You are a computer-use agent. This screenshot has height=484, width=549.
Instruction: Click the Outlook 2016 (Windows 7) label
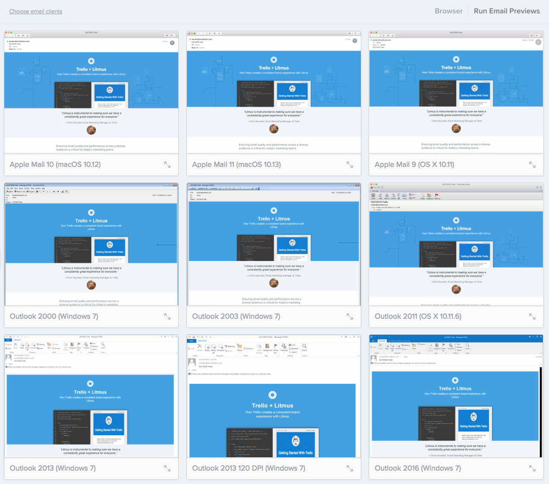pyautogui.click(x=418, y=468)
